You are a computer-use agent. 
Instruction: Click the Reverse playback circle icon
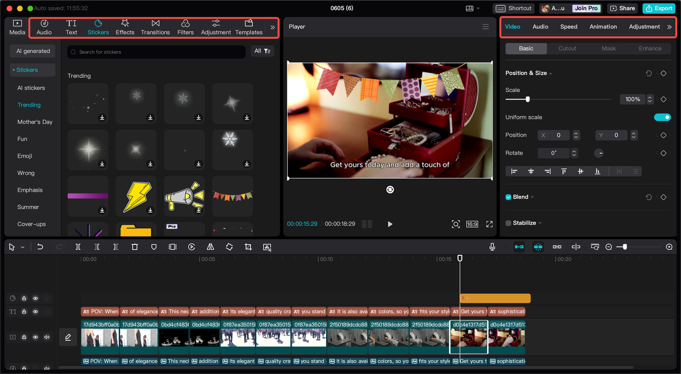click(x=192, y=247)
